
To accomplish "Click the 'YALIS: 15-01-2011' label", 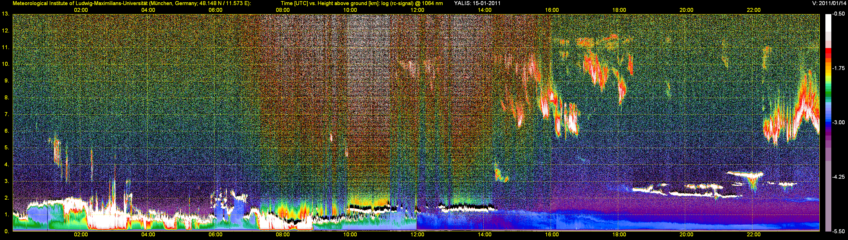I will [477, 3].
